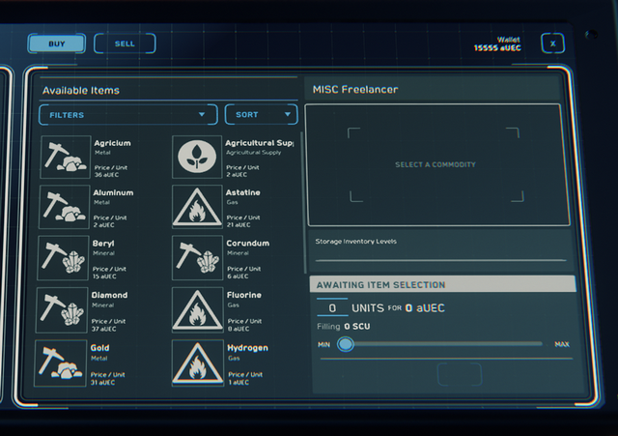
Task: Click the Beryl item name
Action: (103, 244)
